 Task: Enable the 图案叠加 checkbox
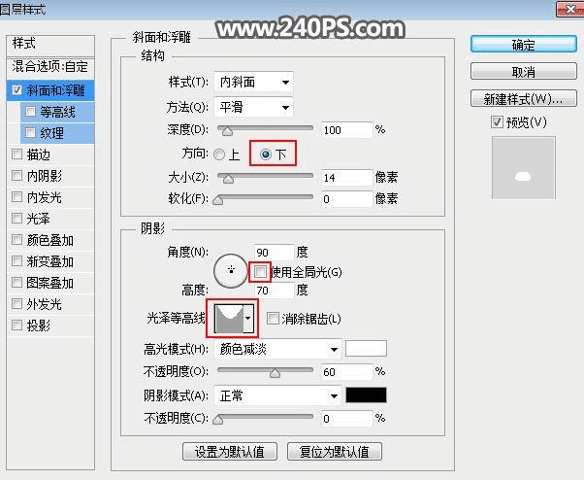(16, 282)
